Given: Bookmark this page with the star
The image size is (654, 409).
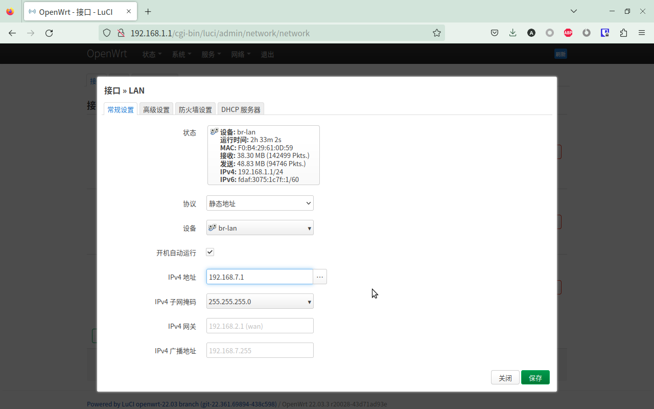Looking at the screenshot, I should coord(436,33).
